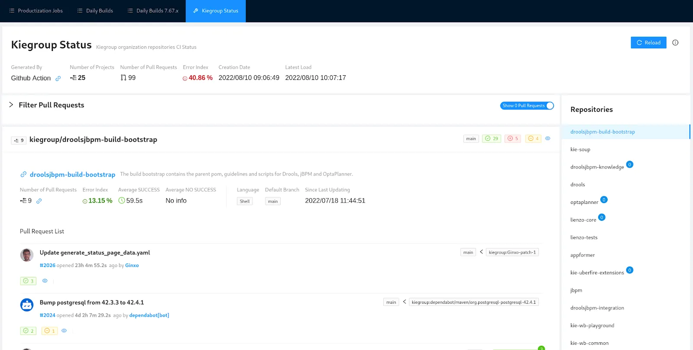
Task: Select droolsjbpm-build-bootstrap in Repositories list
Action: click(x=625, y=132)
